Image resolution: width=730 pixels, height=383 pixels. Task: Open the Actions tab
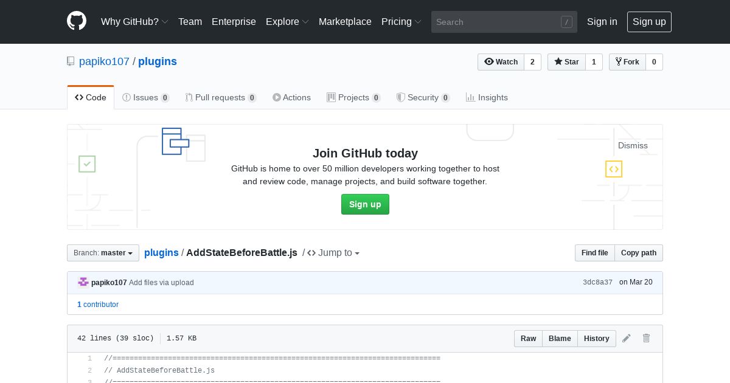291,97
